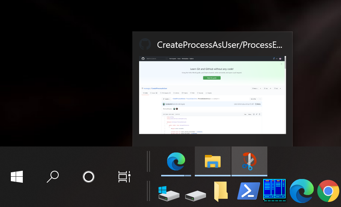Switch to the Snipping Tool taskbar button
The image size is (341, 207).
point(249,161)
